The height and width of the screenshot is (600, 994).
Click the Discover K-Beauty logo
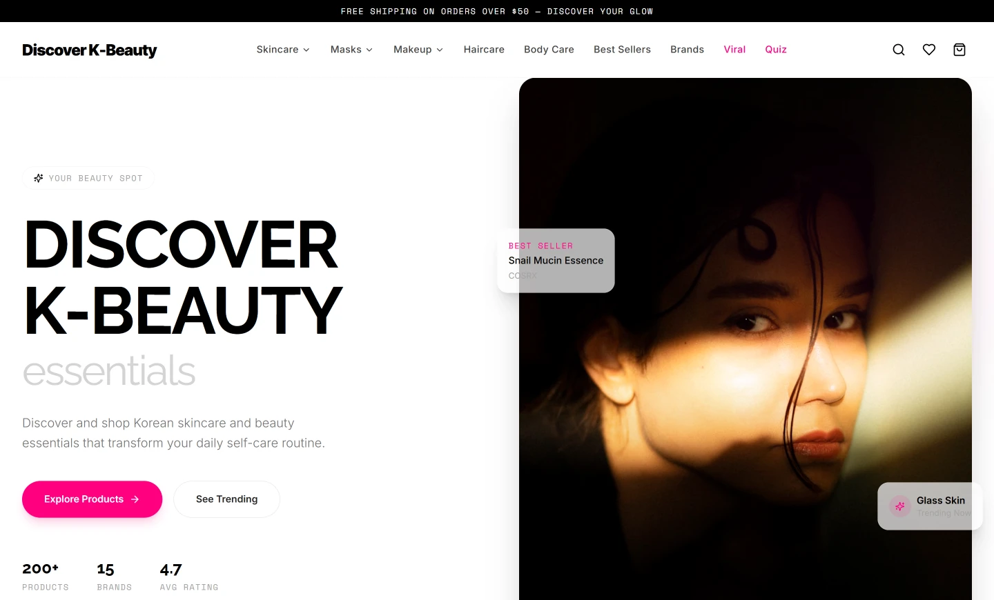(x=90, y=50)
